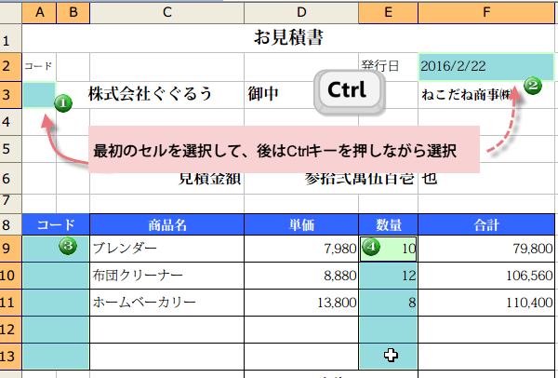
Task: Click the green number 2 badge
Action: (533, 85)
